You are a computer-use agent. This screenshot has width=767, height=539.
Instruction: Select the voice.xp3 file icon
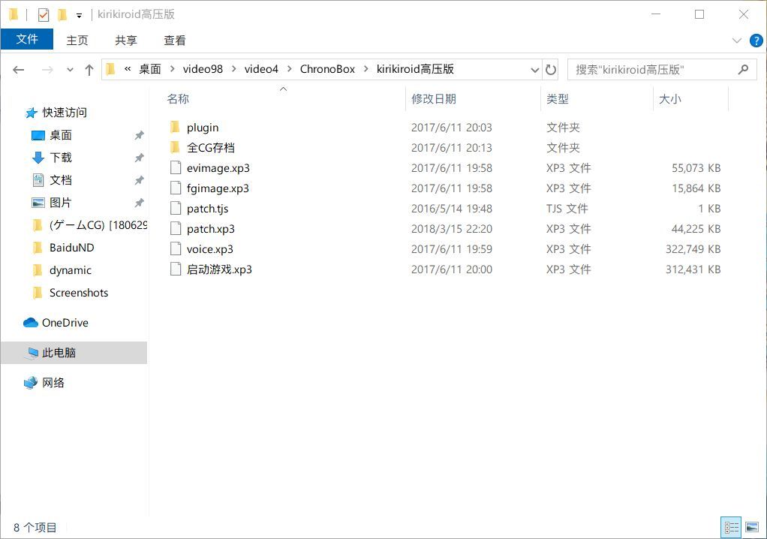pos(175,249)
